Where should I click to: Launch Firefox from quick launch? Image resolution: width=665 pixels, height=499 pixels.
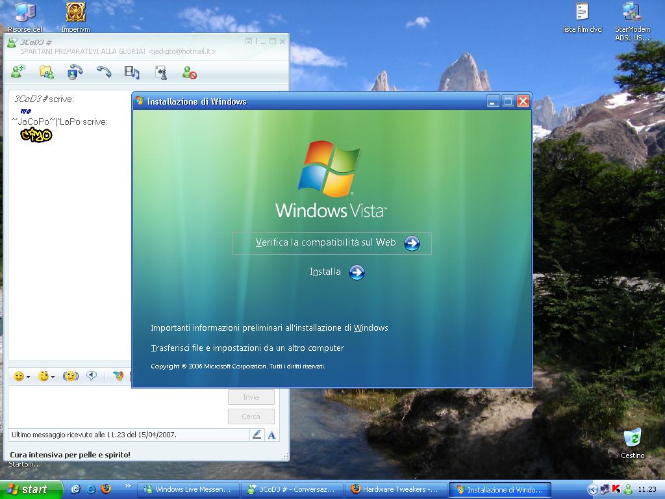point(106,489)
